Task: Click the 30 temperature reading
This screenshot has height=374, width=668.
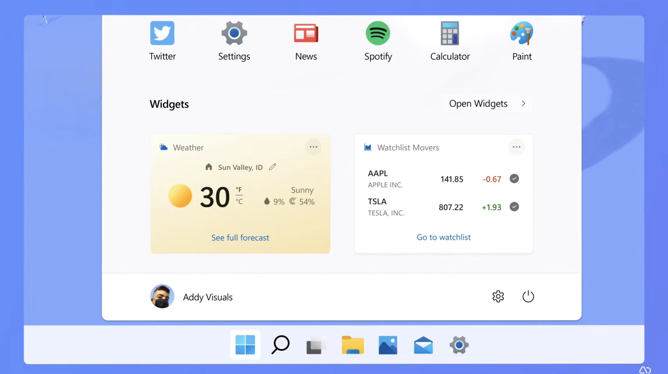Action: point(215,197)
